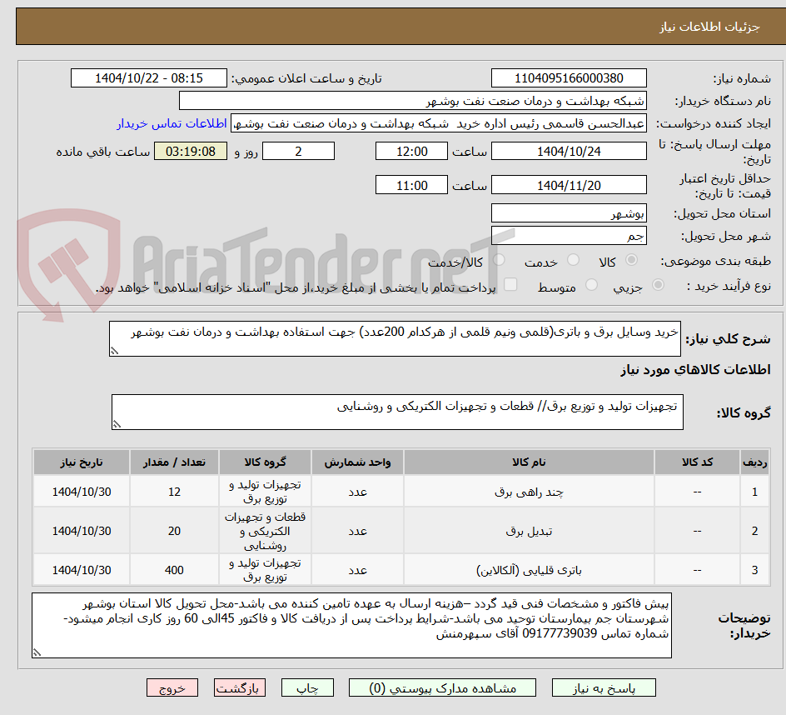Screen dimensions: 786x715
Task: Click the گروه کالا textarea
Action: pyautogui.click(x=397, y=412)
